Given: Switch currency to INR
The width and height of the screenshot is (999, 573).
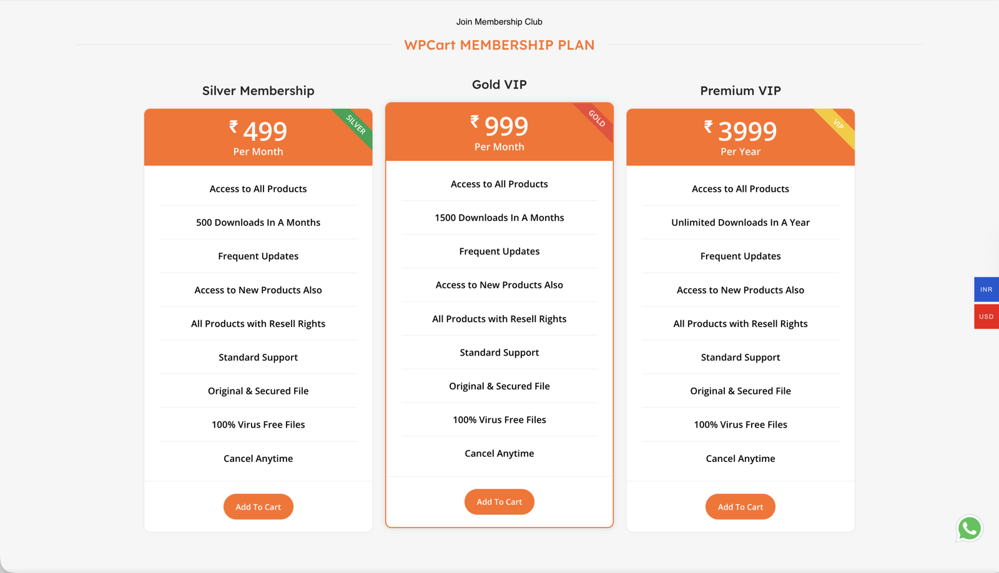Looking at the screenshot, I should point(986,290).
